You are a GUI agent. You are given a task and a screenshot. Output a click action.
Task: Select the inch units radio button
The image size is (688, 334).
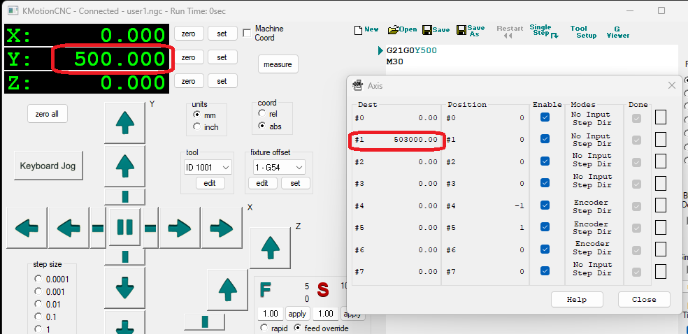click(x=196, y=127)
